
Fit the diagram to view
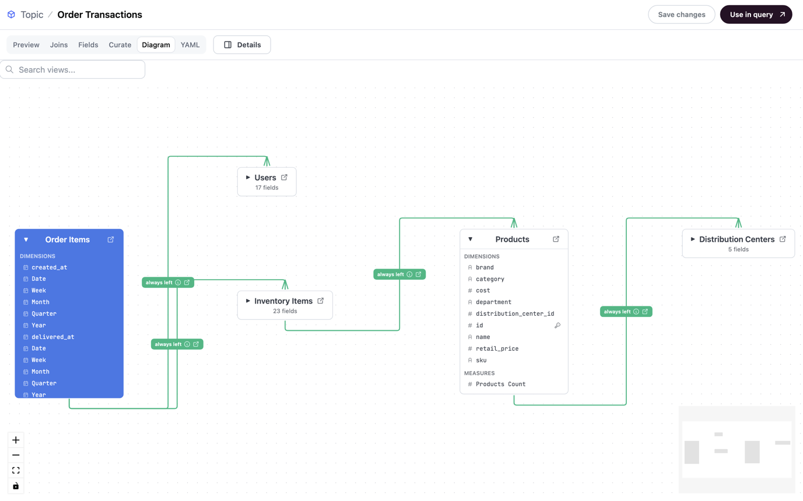click(x=16, y=470)
